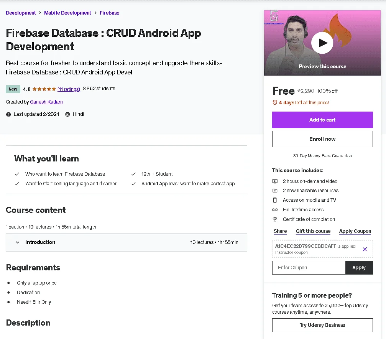Viewport: 386px width, 339px height.
Task: Click the crossed-out ₱2,290 original price
Action: pos(306,91)
